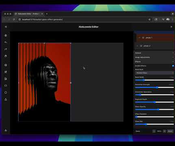
Task: Select the triangle shape tool
Action: [6, 99]
